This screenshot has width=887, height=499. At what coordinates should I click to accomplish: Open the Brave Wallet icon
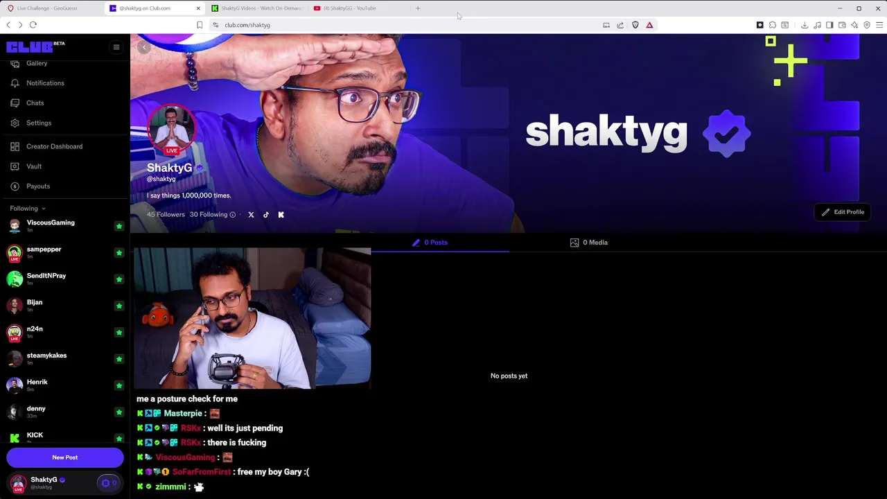click(x=842, y=25)
